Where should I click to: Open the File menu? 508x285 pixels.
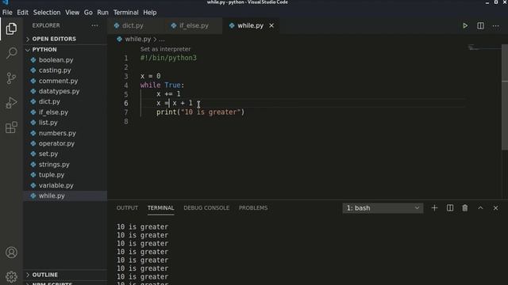(x=7, y=13)
